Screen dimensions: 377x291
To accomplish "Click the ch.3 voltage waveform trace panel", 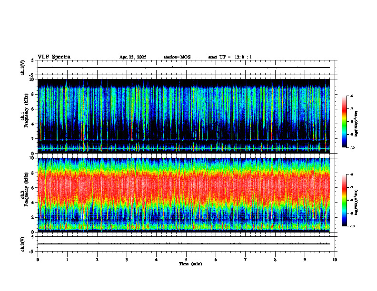I will 186,244.
